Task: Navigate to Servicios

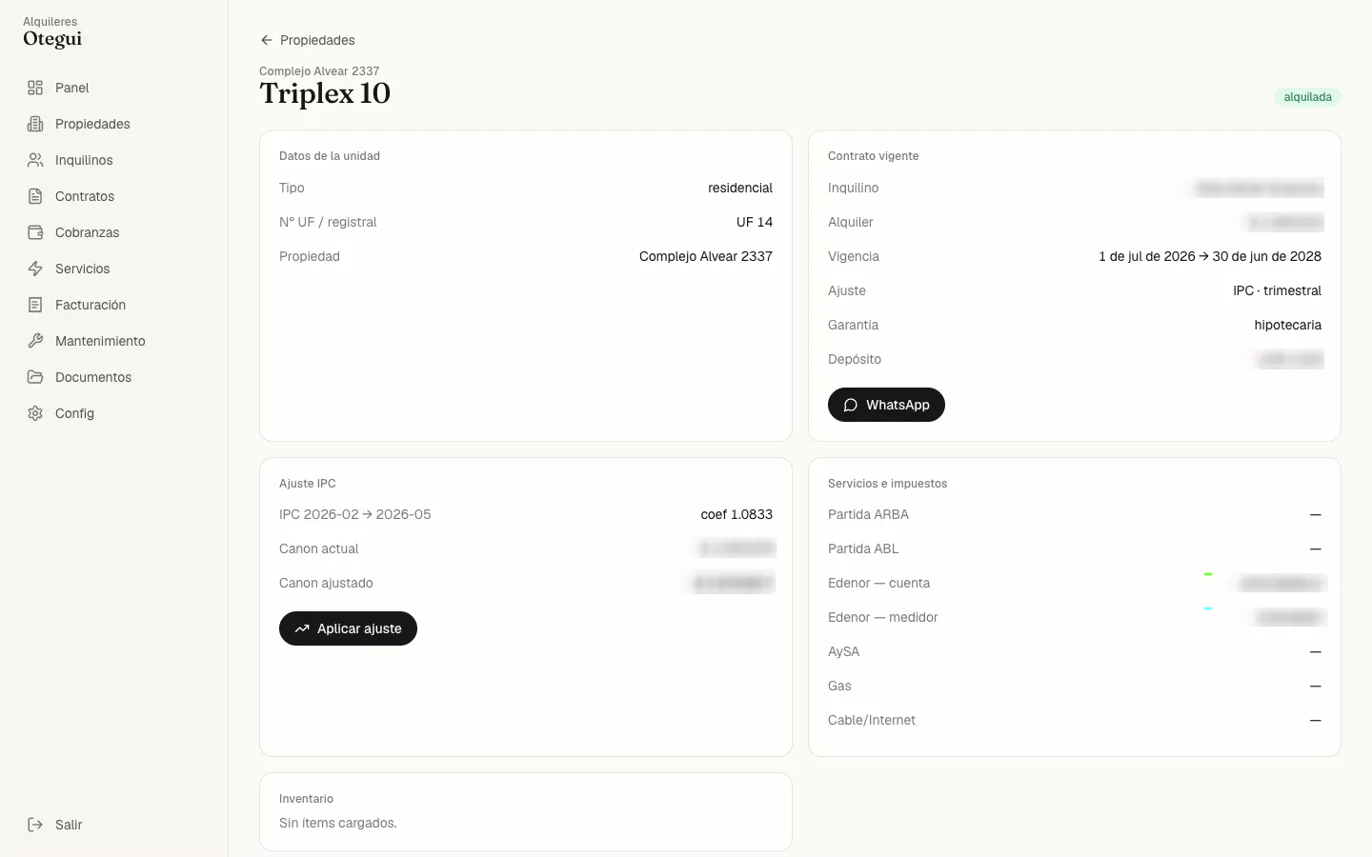Action: pyautogui.click(x=114, y=269)
